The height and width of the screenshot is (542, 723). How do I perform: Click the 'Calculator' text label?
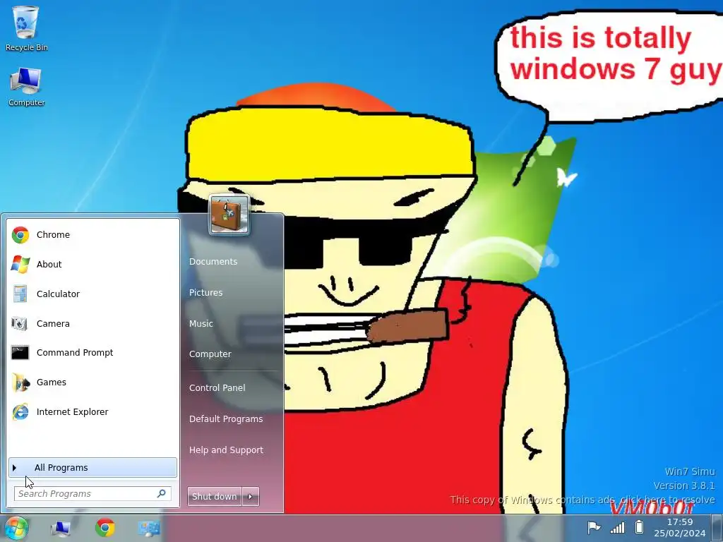[x=58, y=294]
